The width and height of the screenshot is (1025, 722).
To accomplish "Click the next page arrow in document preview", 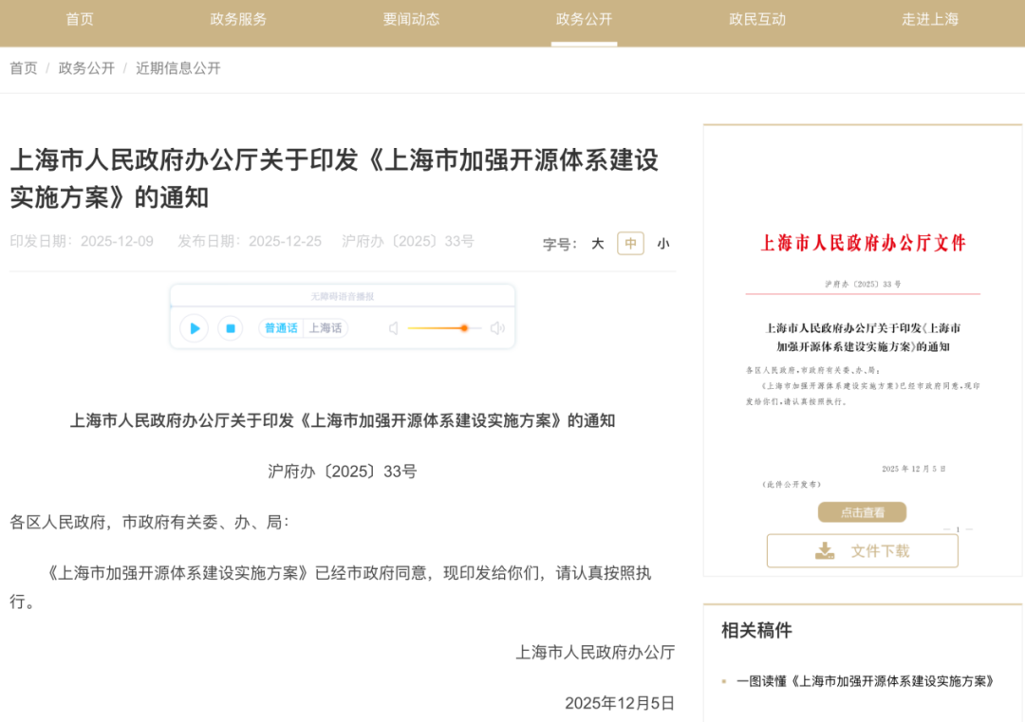I will tap(969, 529).
